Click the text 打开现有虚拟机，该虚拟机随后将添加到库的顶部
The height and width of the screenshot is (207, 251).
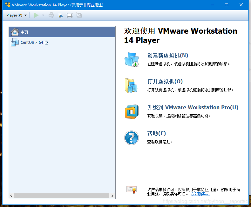tap(190, 90)
